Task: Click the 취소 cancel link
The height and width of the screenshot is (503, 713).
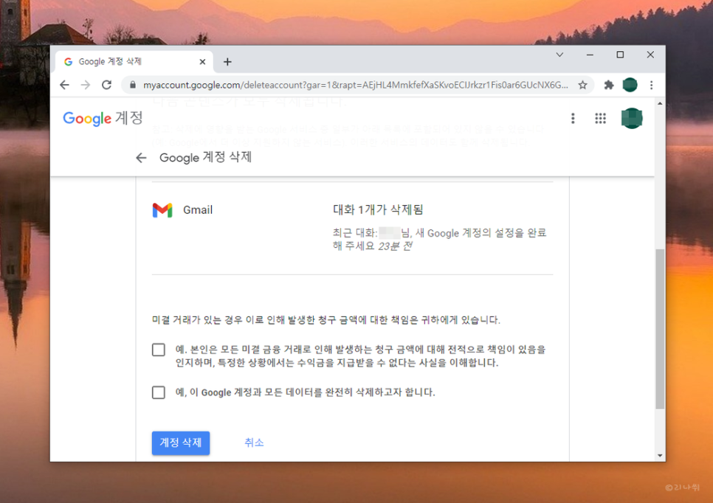Action: [x=254, y=443]
